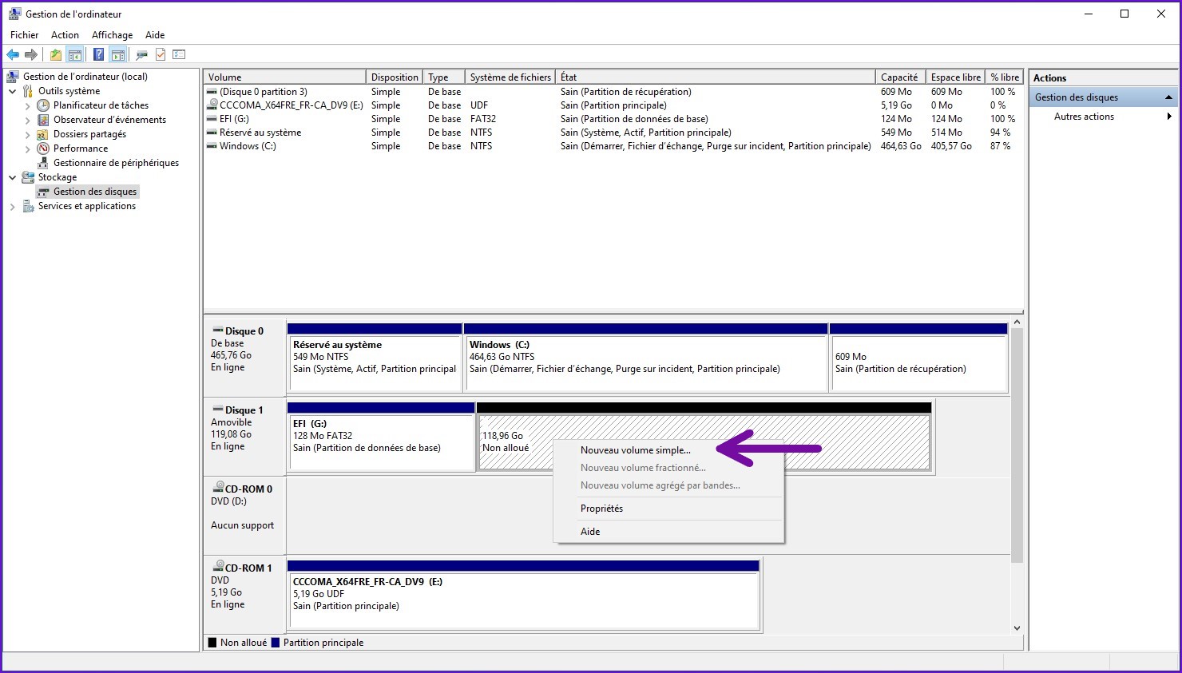
Task: Expand the Planificateur de tâches node
Action: click(28, 105)
